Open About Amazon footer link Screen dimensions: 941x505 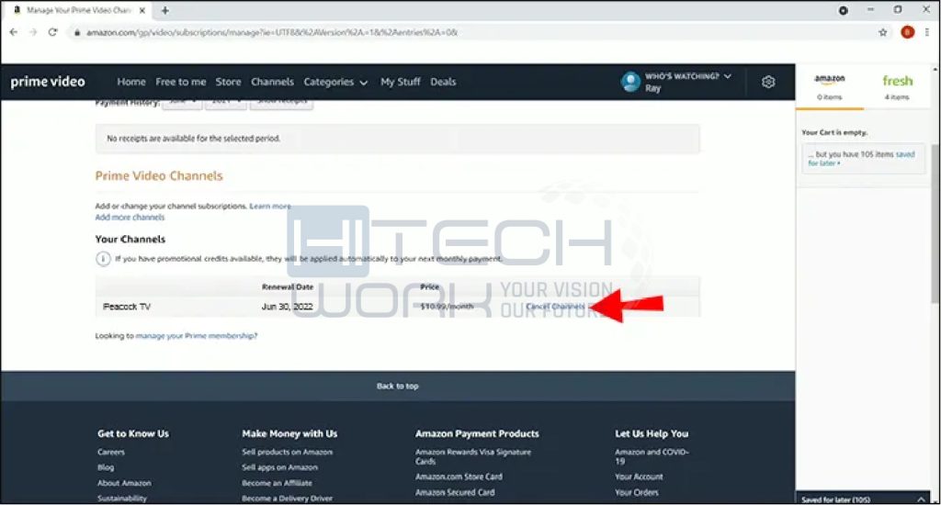click(124, 483)
